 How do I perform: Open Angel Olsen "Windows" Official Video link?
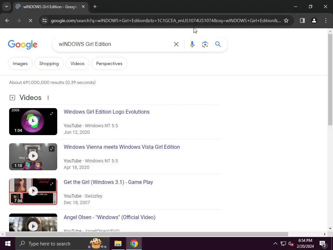(110, 217)
